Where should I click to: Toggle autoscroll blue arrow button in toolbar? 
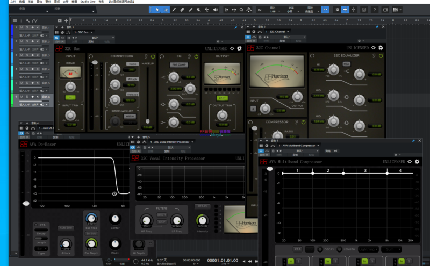coord(345,10)
